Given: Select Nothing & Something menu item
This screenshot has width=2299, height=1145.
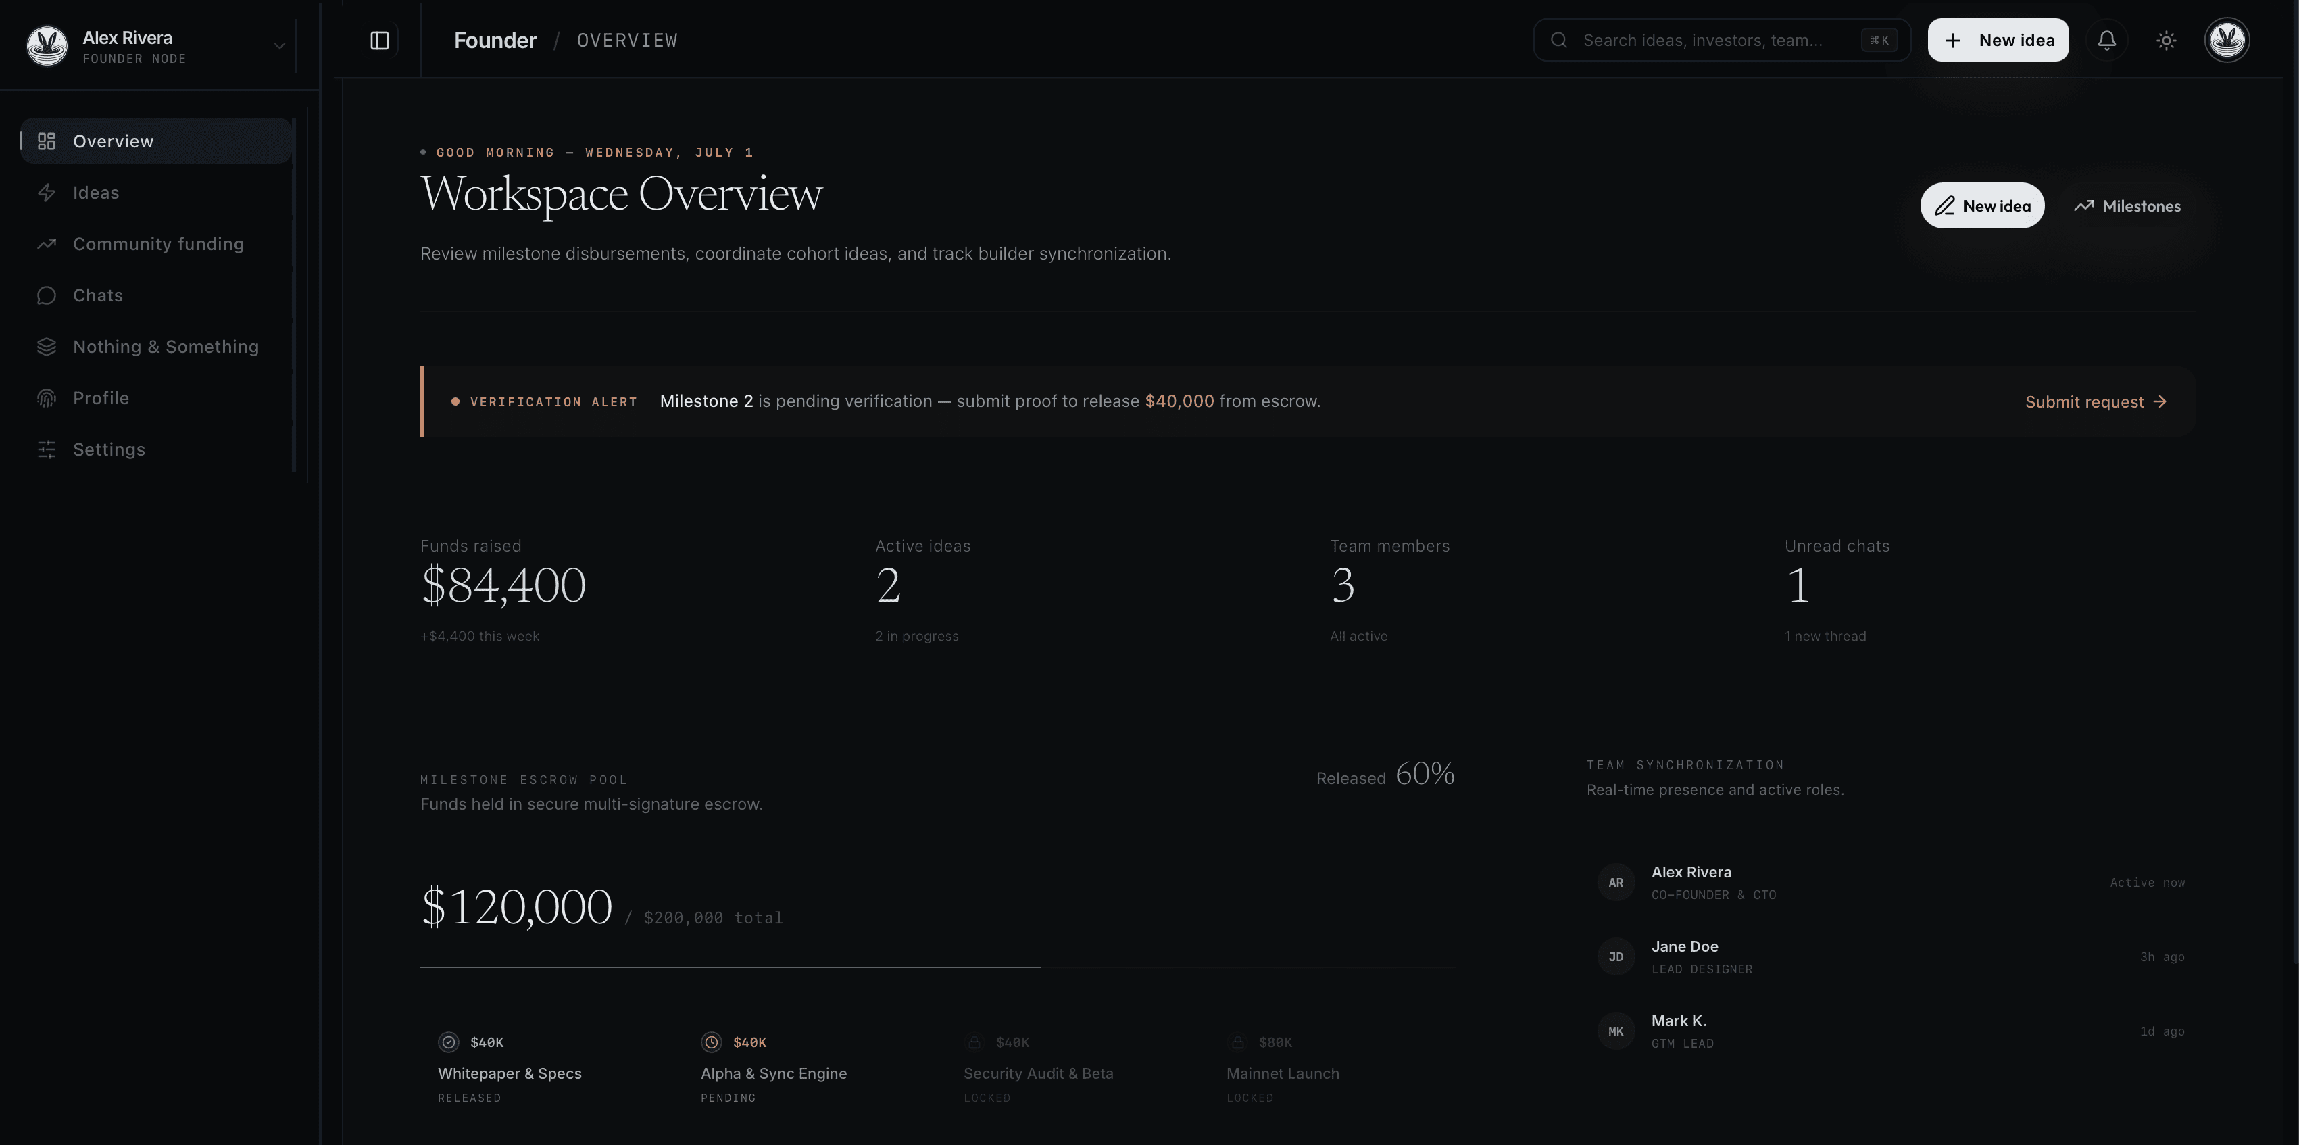Looking at the screenshot, I should (156, 347).
